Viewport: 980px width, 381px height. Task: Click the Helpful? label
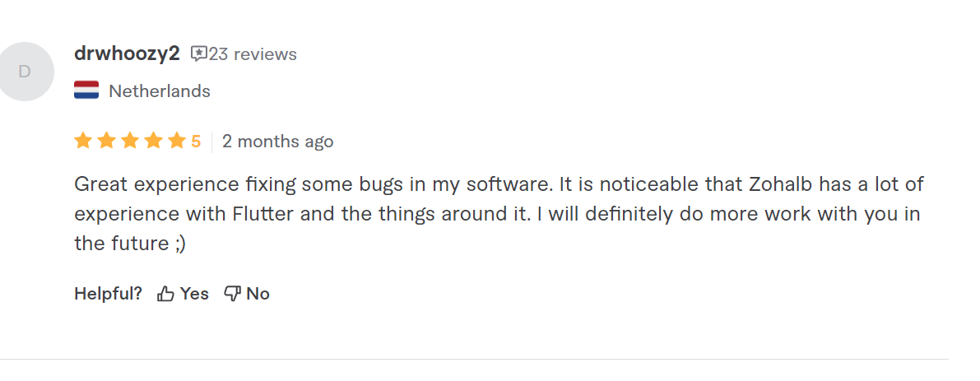pos(108,294)
